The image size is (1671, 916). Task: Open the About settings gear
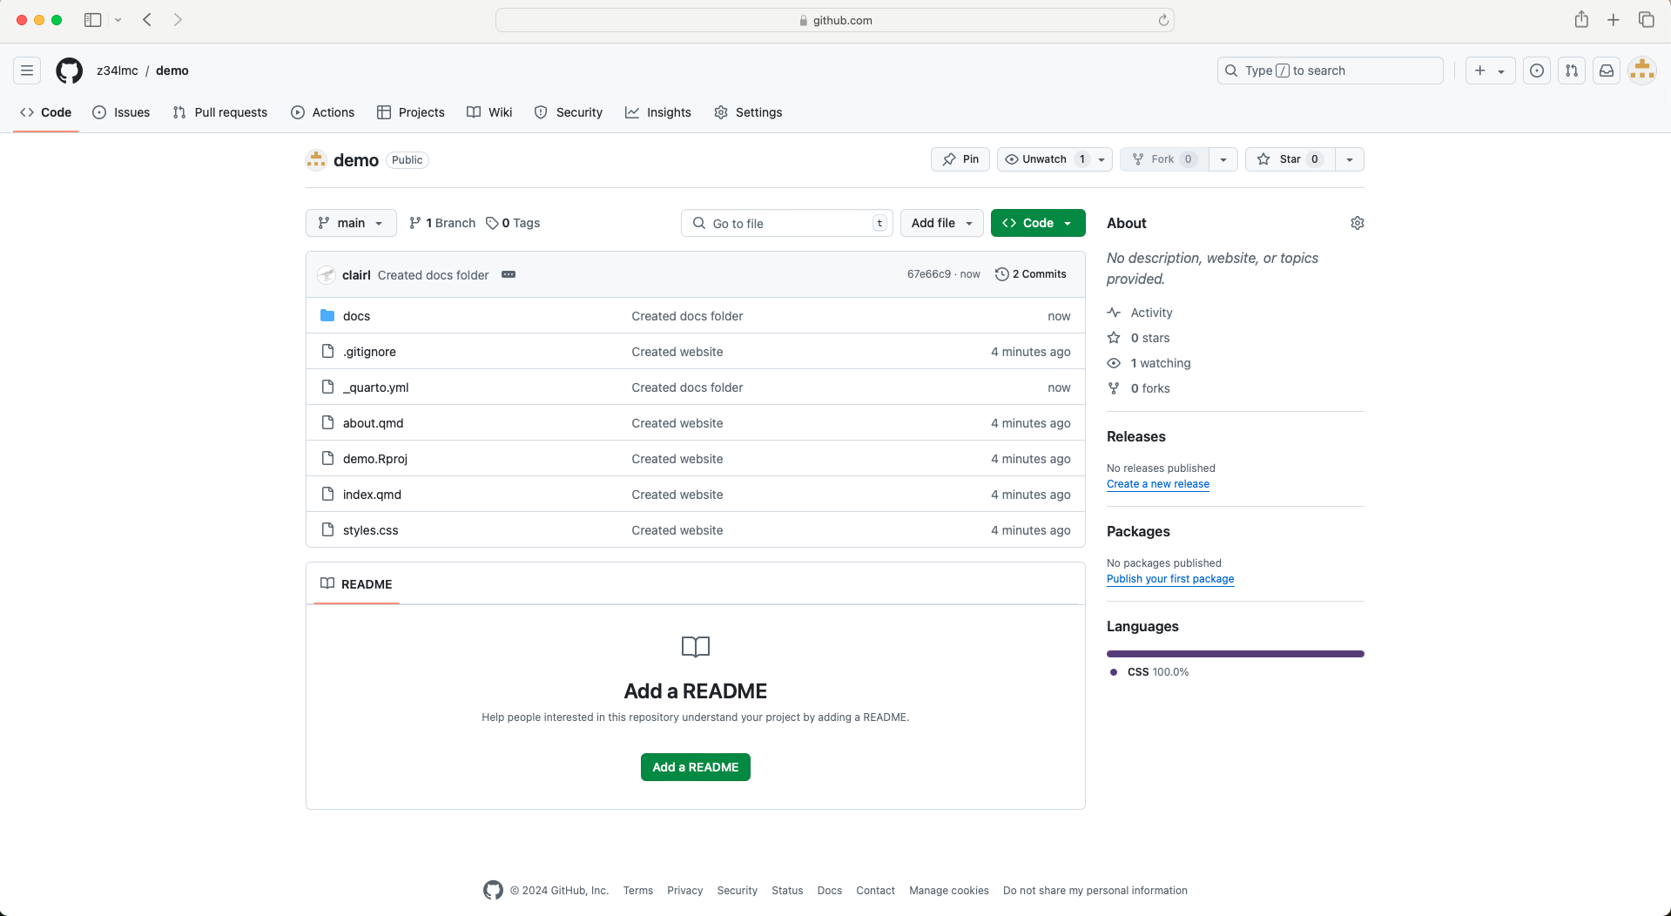click(1357, 223)
